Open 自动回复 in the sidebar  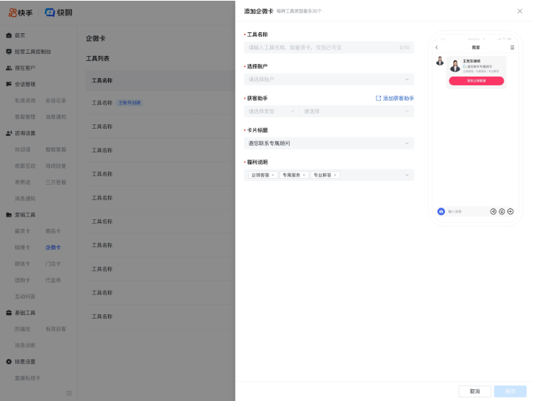point(56,166)
